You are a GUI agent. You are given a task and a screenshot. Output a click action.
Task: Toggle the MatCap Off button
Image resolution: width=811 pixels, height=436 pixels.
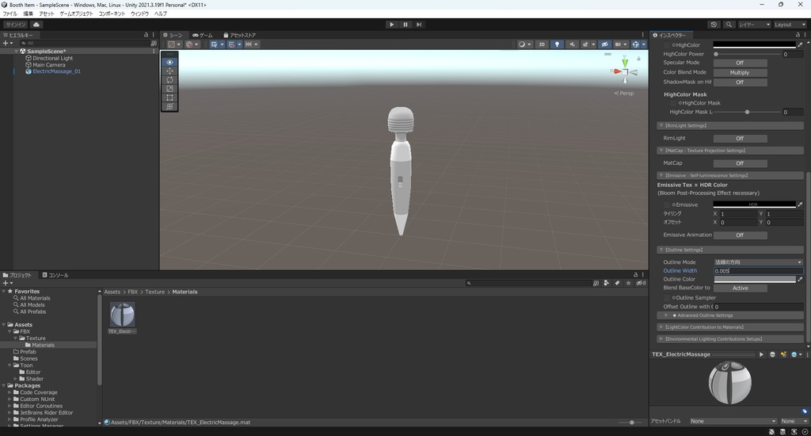tap(740, 163)
